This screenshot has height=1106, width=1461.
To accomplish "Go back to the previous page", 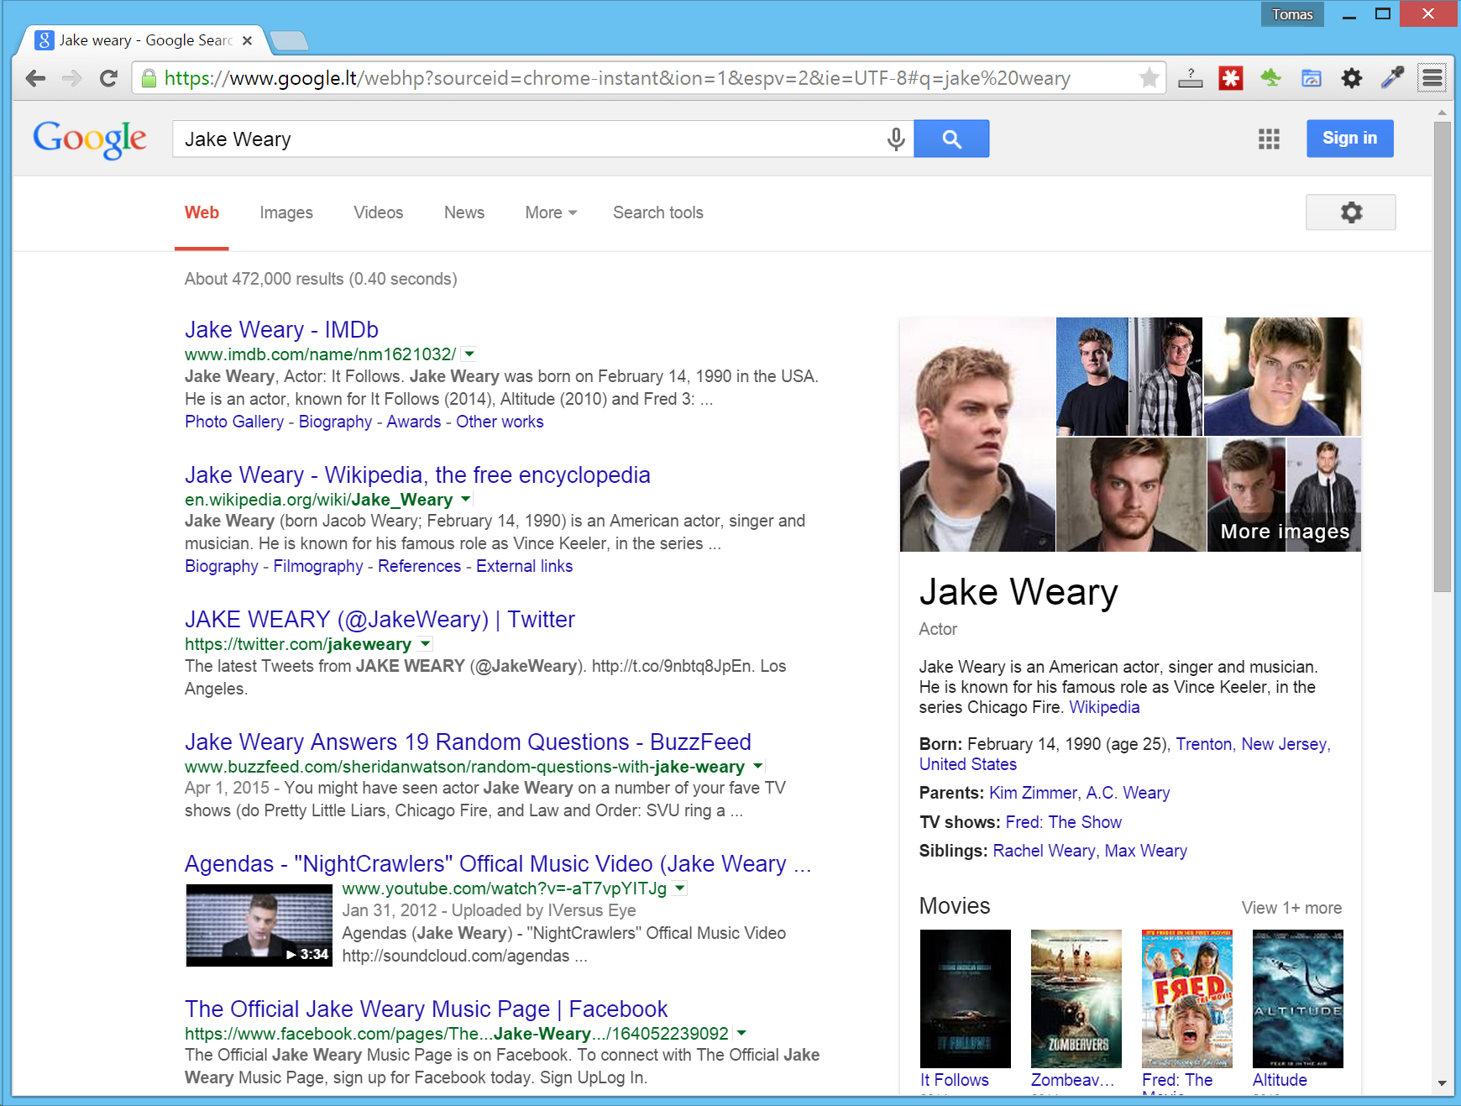I will [35, 78].
